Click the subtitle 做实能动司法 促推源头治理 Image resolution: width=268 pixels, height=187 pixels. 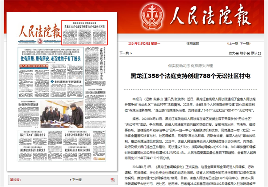[193, 66]
